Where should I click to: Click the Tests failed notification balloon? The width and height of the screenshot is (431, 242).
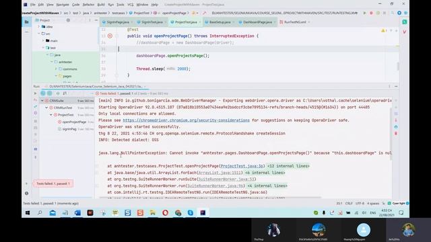click(x=53, y=184)
